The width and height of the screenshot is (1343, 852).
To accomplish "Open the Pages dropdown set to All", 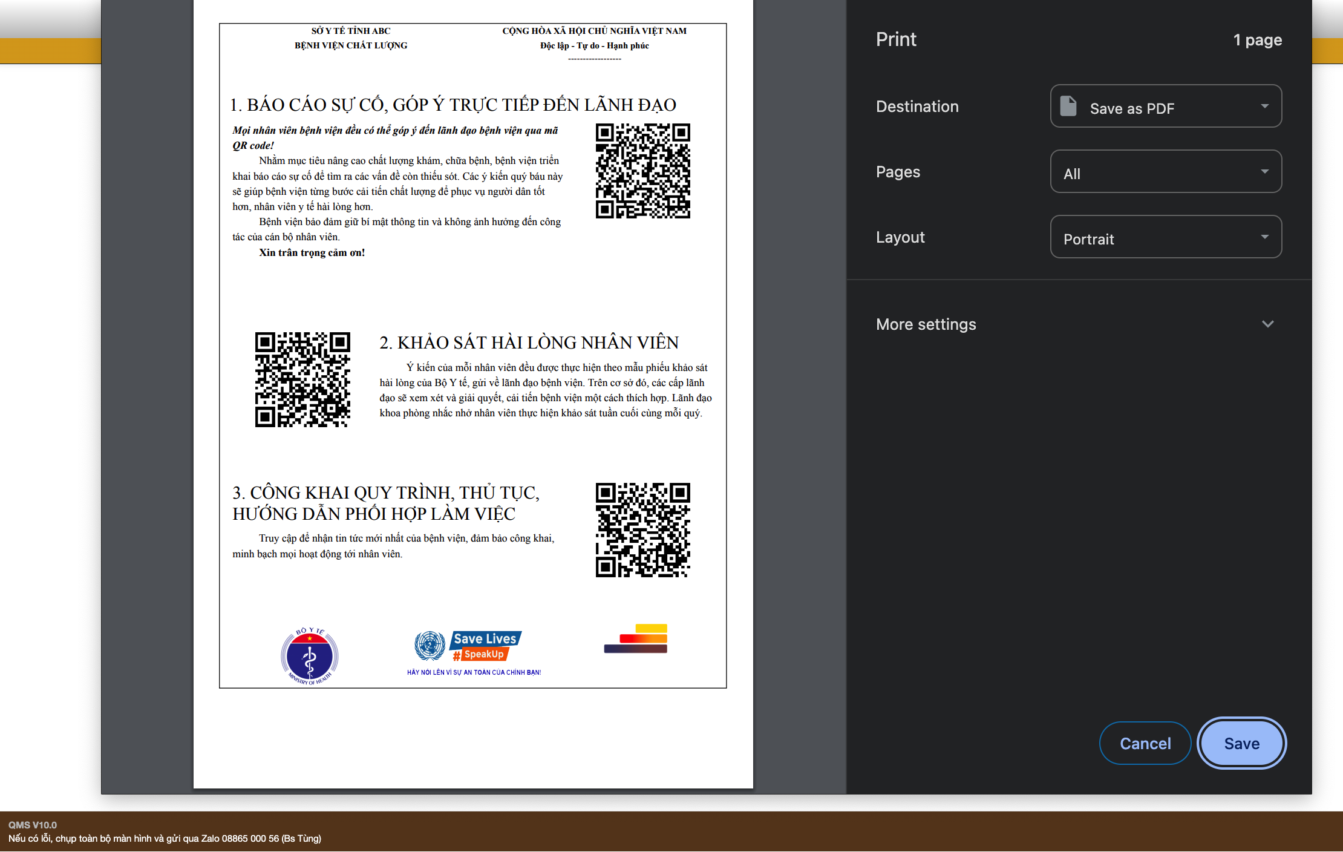I will (1165, 172).
